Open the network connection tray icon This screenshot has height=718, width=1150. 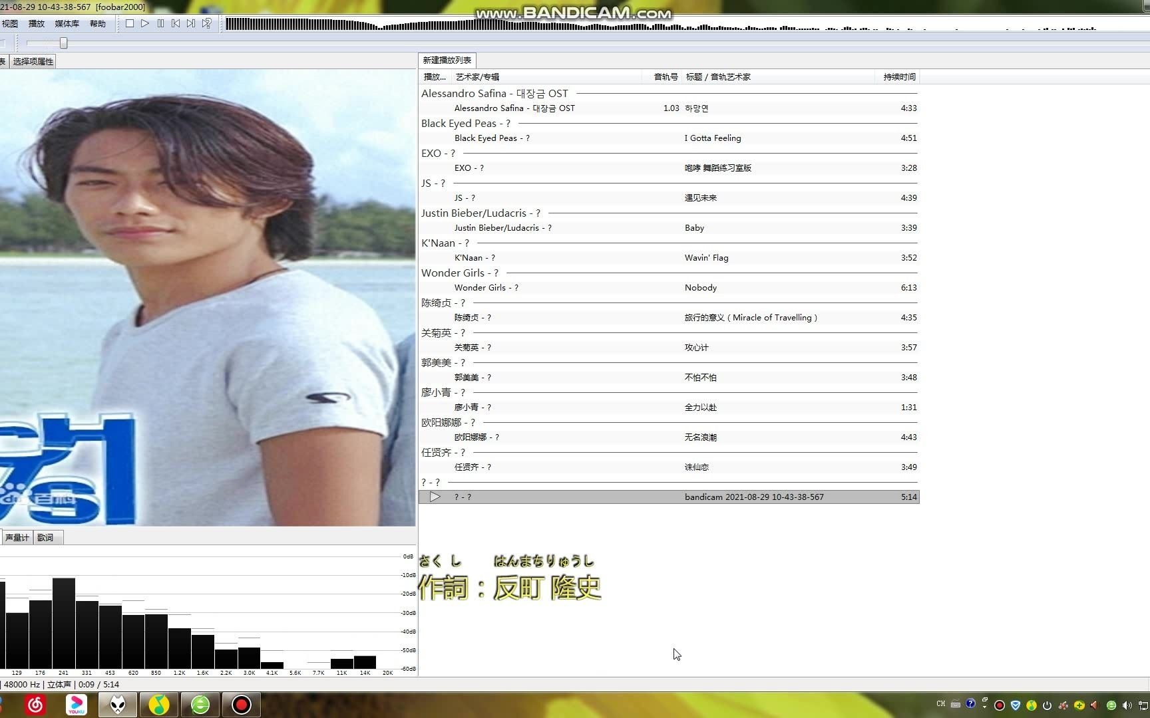click(x=1143, y=705)
